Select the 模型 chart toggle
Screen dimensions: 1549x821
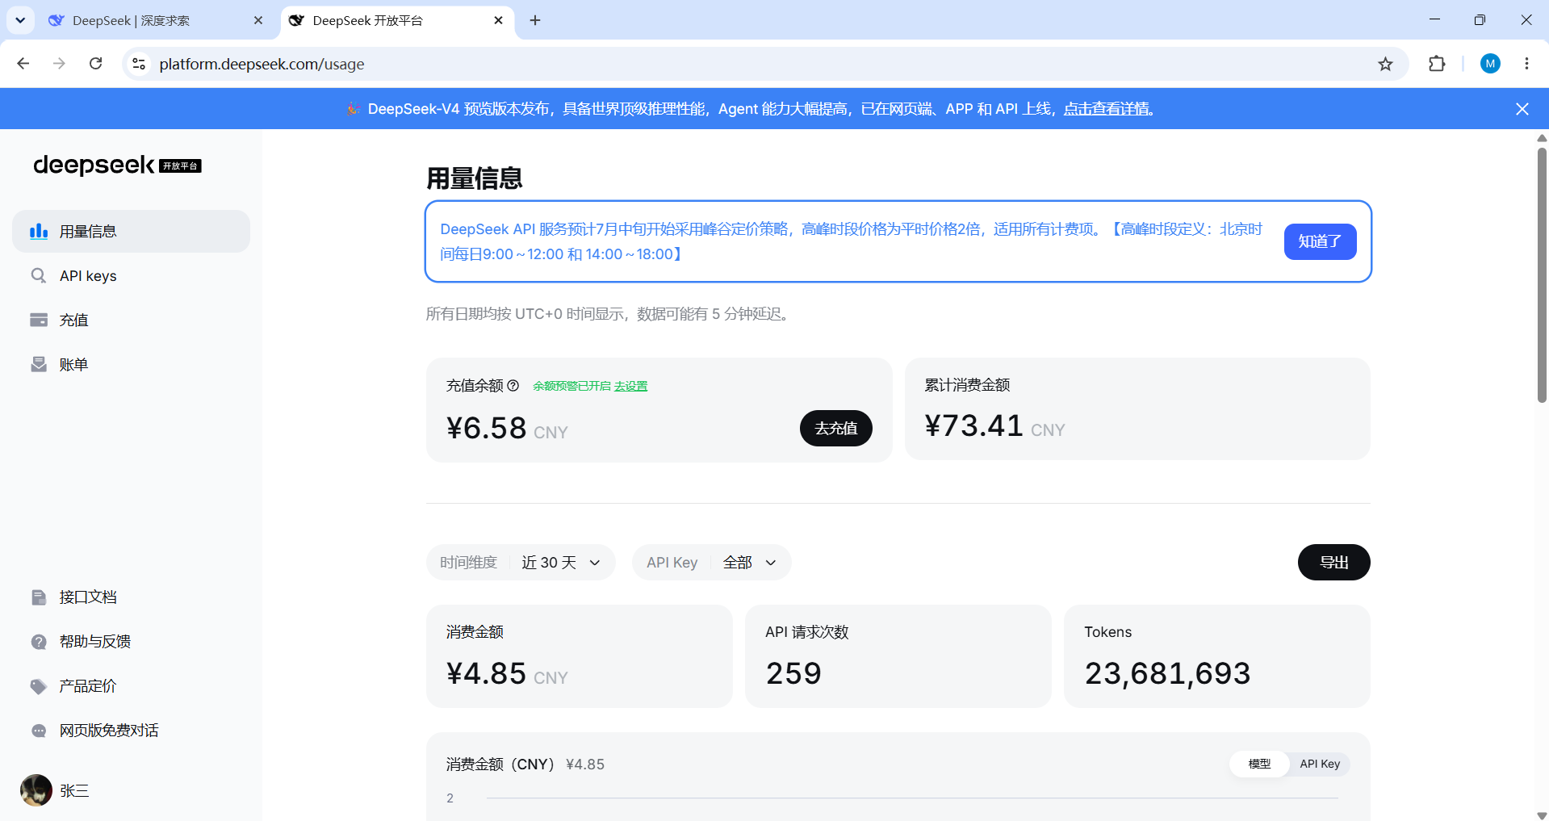(1259, 764)
